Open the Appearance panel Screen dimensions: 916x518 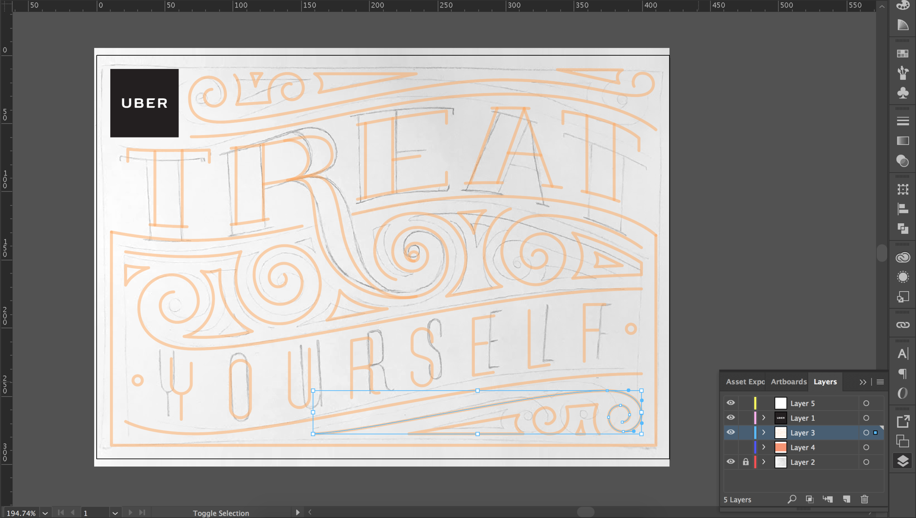tap(903, 277)
